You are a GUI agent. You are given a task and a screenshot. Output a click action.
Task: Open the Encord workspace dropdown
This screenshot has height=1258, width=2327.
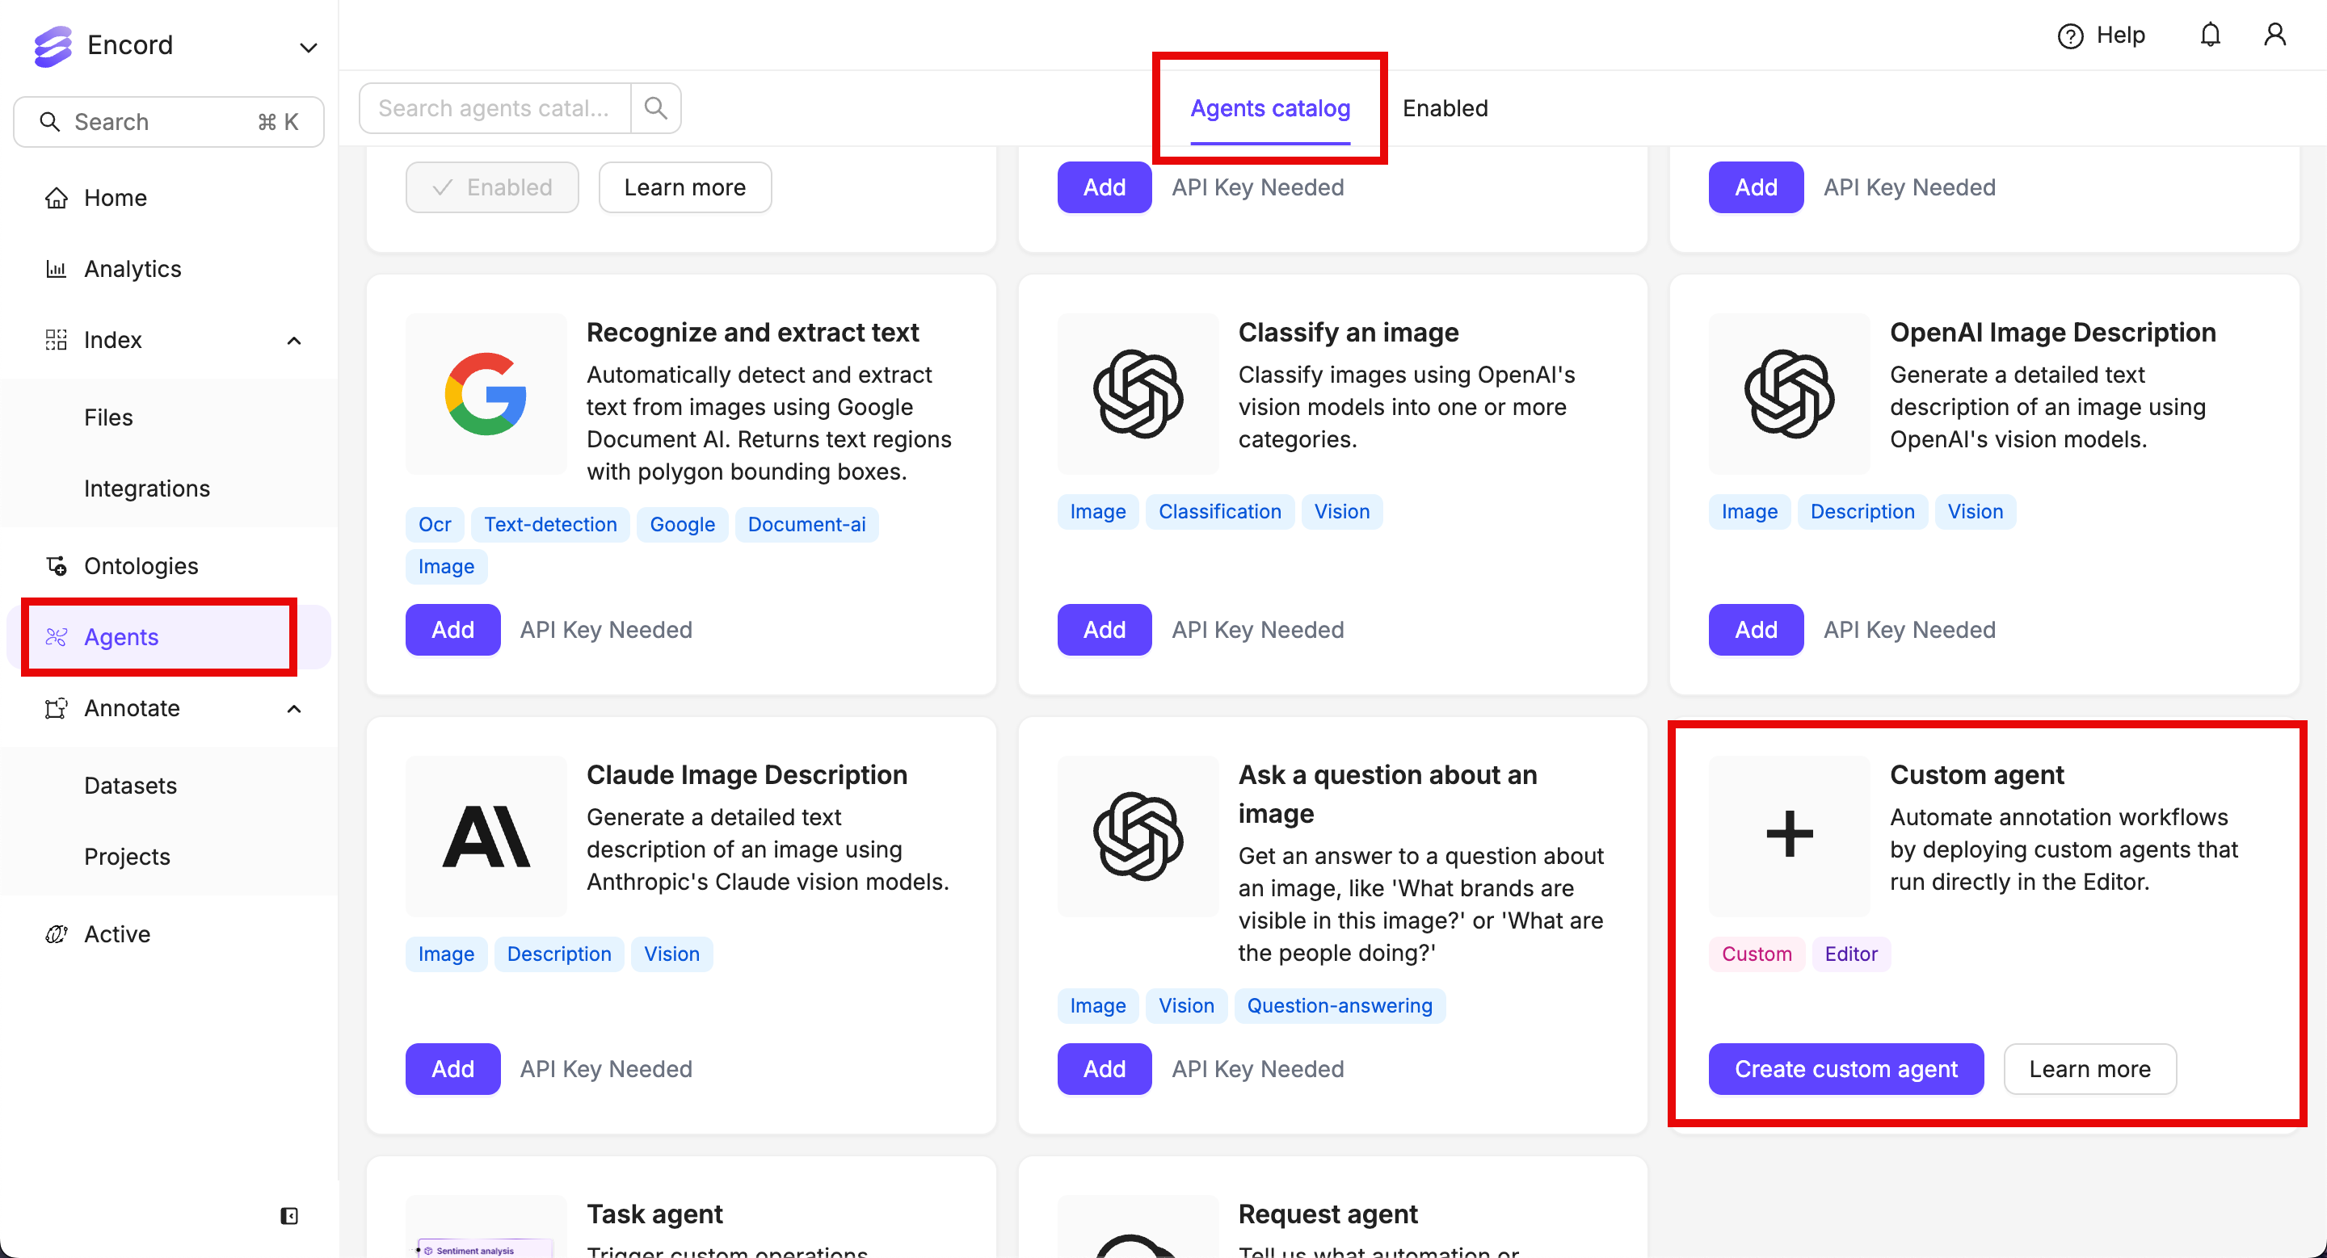coord(308,47)
